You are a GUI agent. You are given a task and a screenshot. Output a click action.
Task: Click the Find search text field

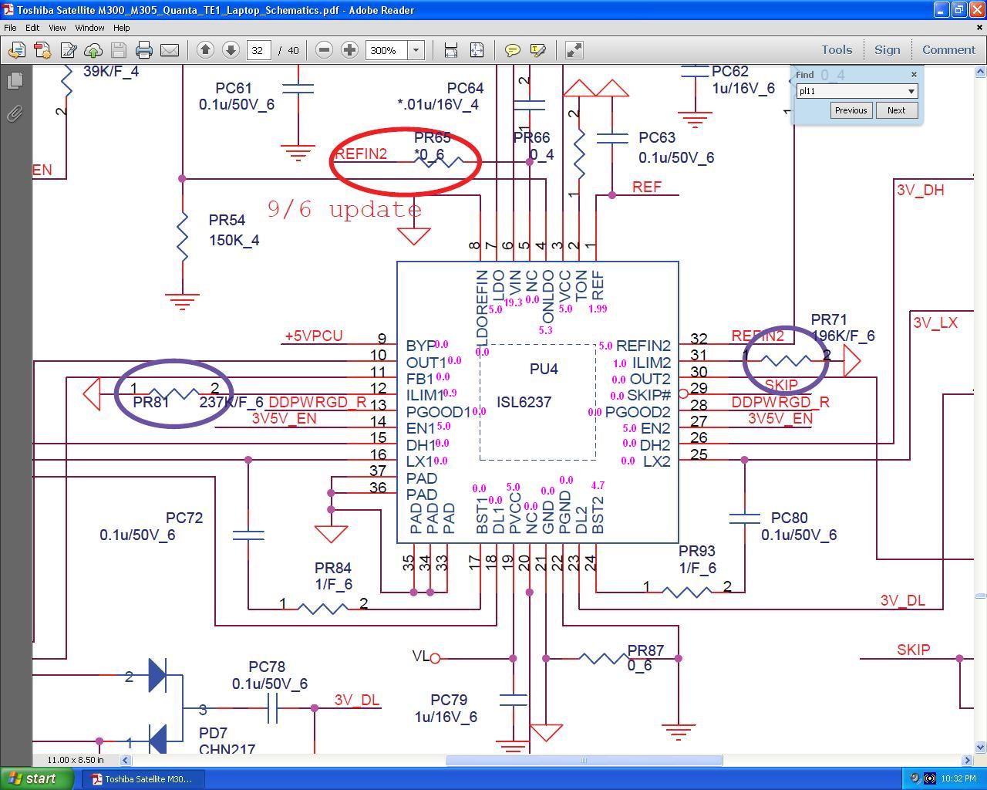[851, 91]
